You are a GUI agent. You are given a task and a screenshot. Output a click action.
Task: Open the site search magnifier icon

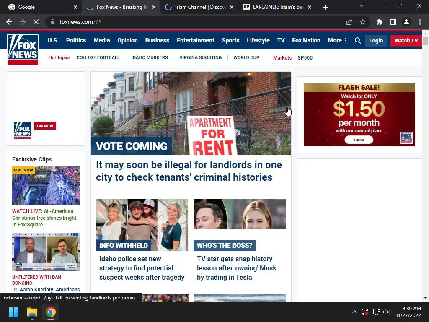pos(357,41)
